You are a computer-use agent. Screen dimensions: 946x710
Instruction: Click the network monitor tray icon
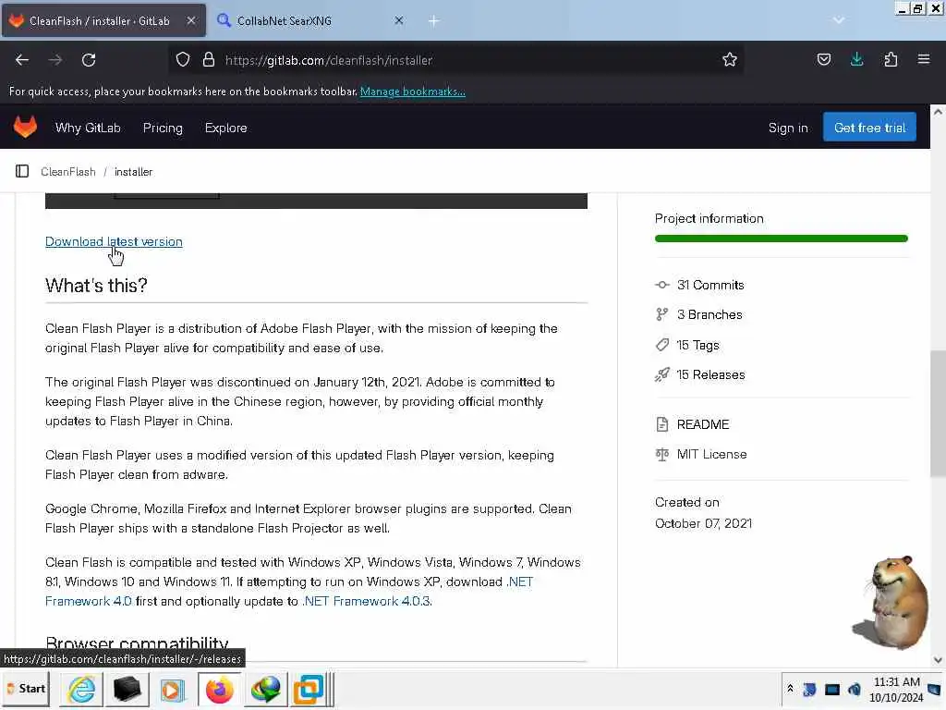(832, 690)
